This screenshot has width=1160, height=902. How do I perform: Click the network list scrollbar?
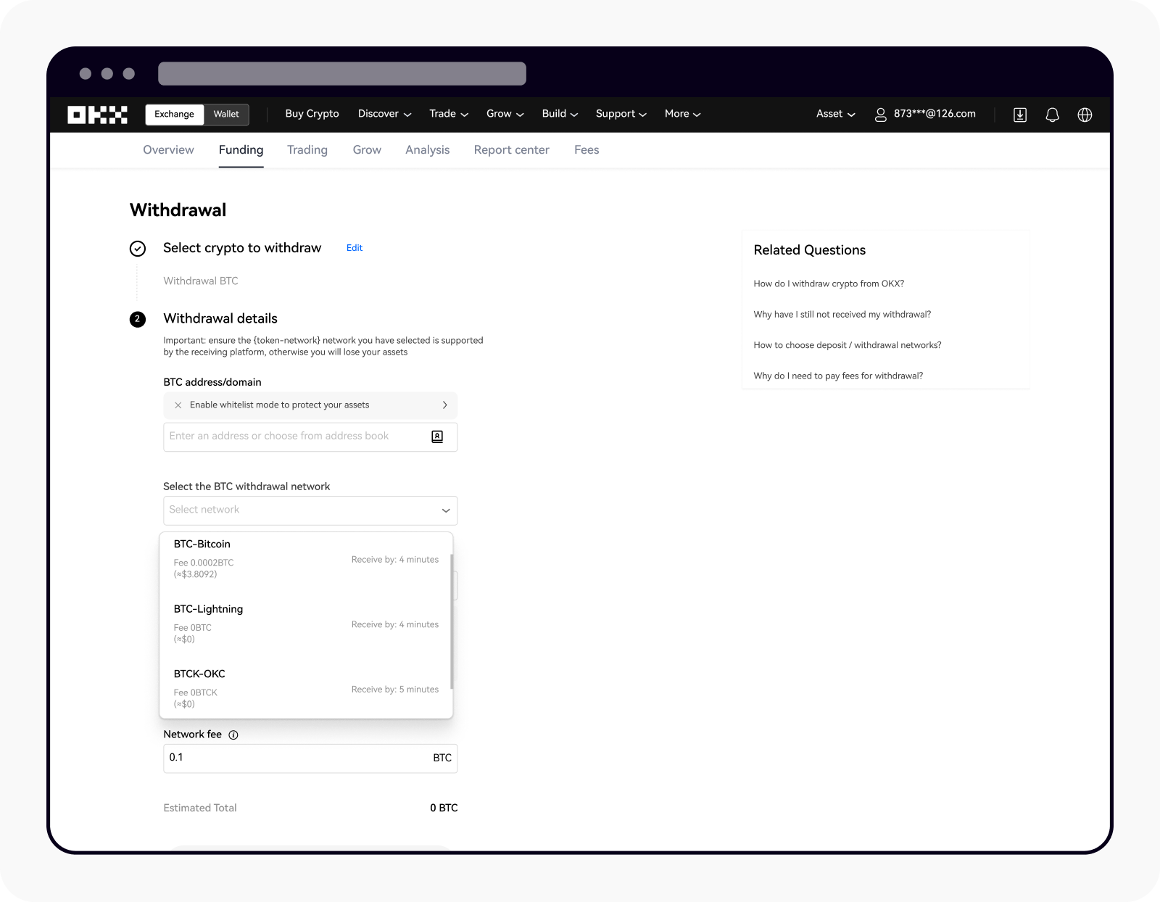[452, 621]
